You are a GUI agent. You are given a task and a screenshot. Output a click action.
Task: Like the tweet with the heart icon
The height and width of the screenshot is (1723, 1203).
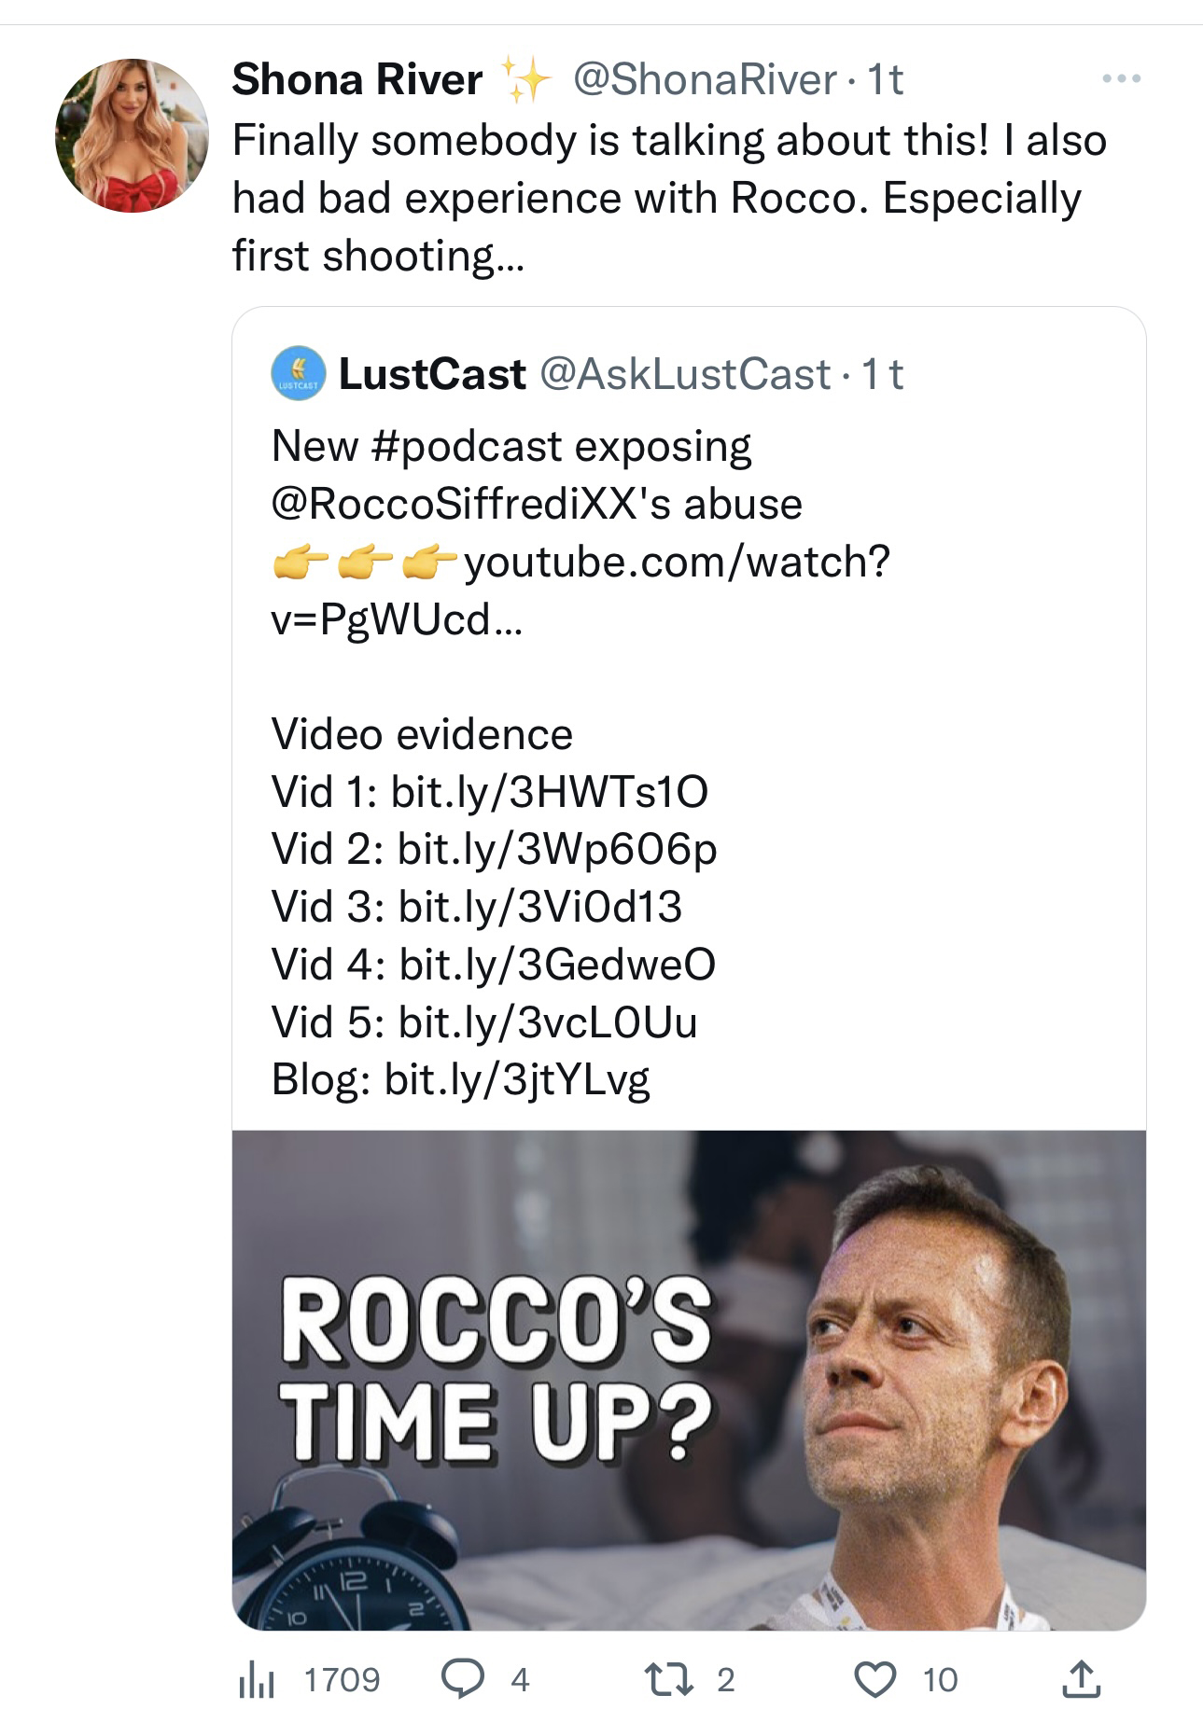point(876,1678)
